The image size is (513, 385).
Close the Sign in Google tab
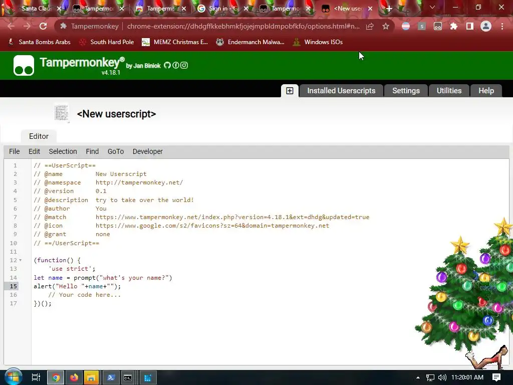pyautogui.click(x=246, y=9)
